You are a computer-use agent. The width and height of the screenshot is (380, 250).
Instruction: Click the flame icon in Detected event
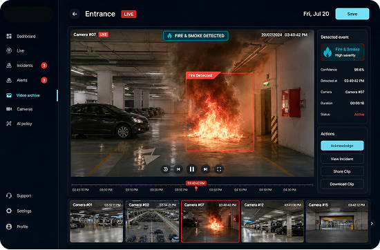[327, 52]
